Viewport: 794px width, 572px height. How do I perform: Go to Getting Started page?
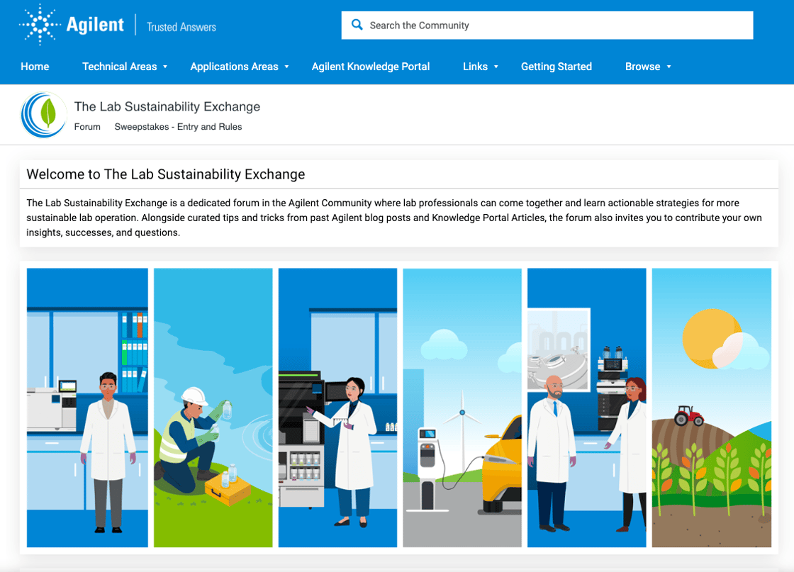pos(556,67)
